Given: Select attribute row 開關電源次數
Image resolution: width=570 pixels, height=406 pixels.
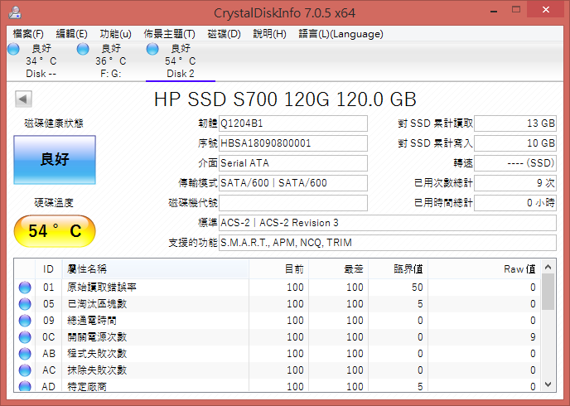Looking at the screenshot, I should [278, 337].
